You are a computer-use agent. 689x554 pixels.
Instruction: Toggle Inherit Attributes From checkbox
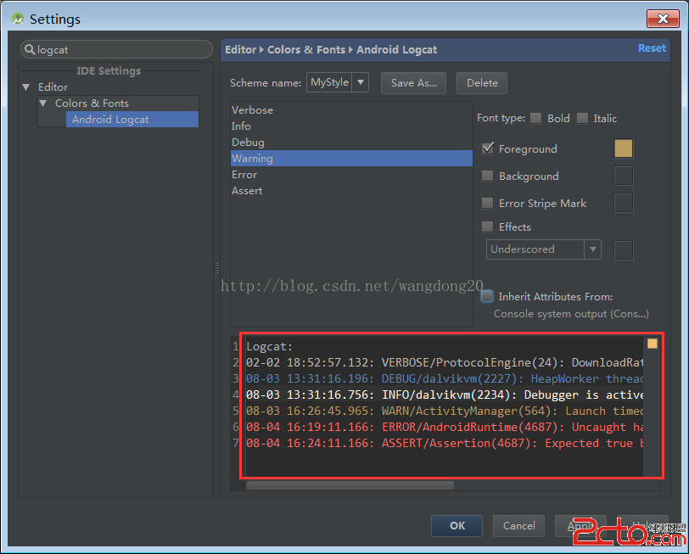[x=487, y=296]
